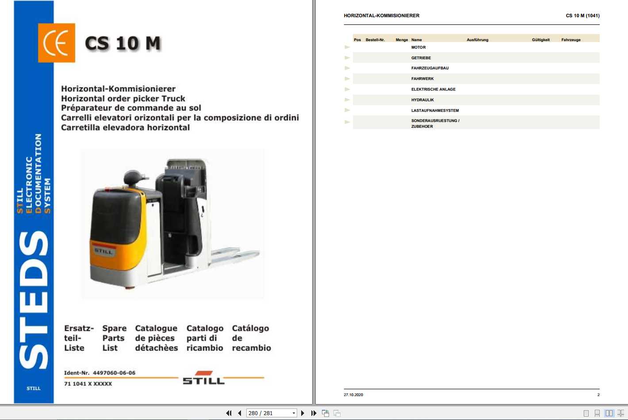This screenshot has height=420, width=628.
Task: Select the LASTAUFNAHMESYSTEM row
Action: coord(435,110)
